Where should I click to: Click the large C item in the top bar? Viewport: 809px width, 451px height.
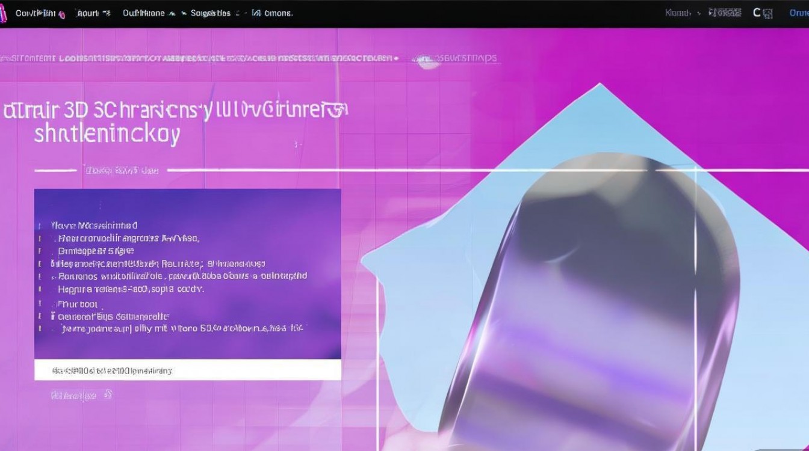click(757, 13)
